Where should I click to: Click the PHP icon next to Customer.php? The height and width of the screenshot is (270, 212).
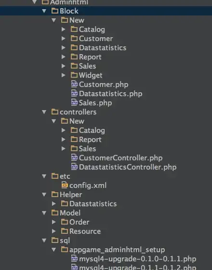coord(74,84)
